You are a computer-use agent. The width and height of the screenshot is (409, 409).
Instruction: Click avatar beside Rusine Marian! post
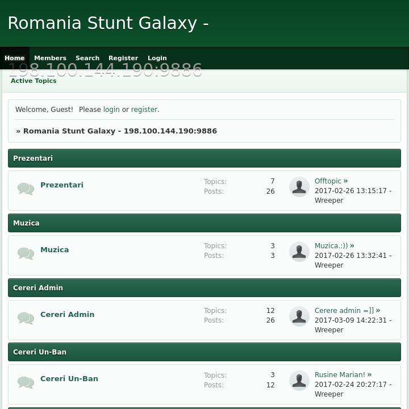coord(299,381)
